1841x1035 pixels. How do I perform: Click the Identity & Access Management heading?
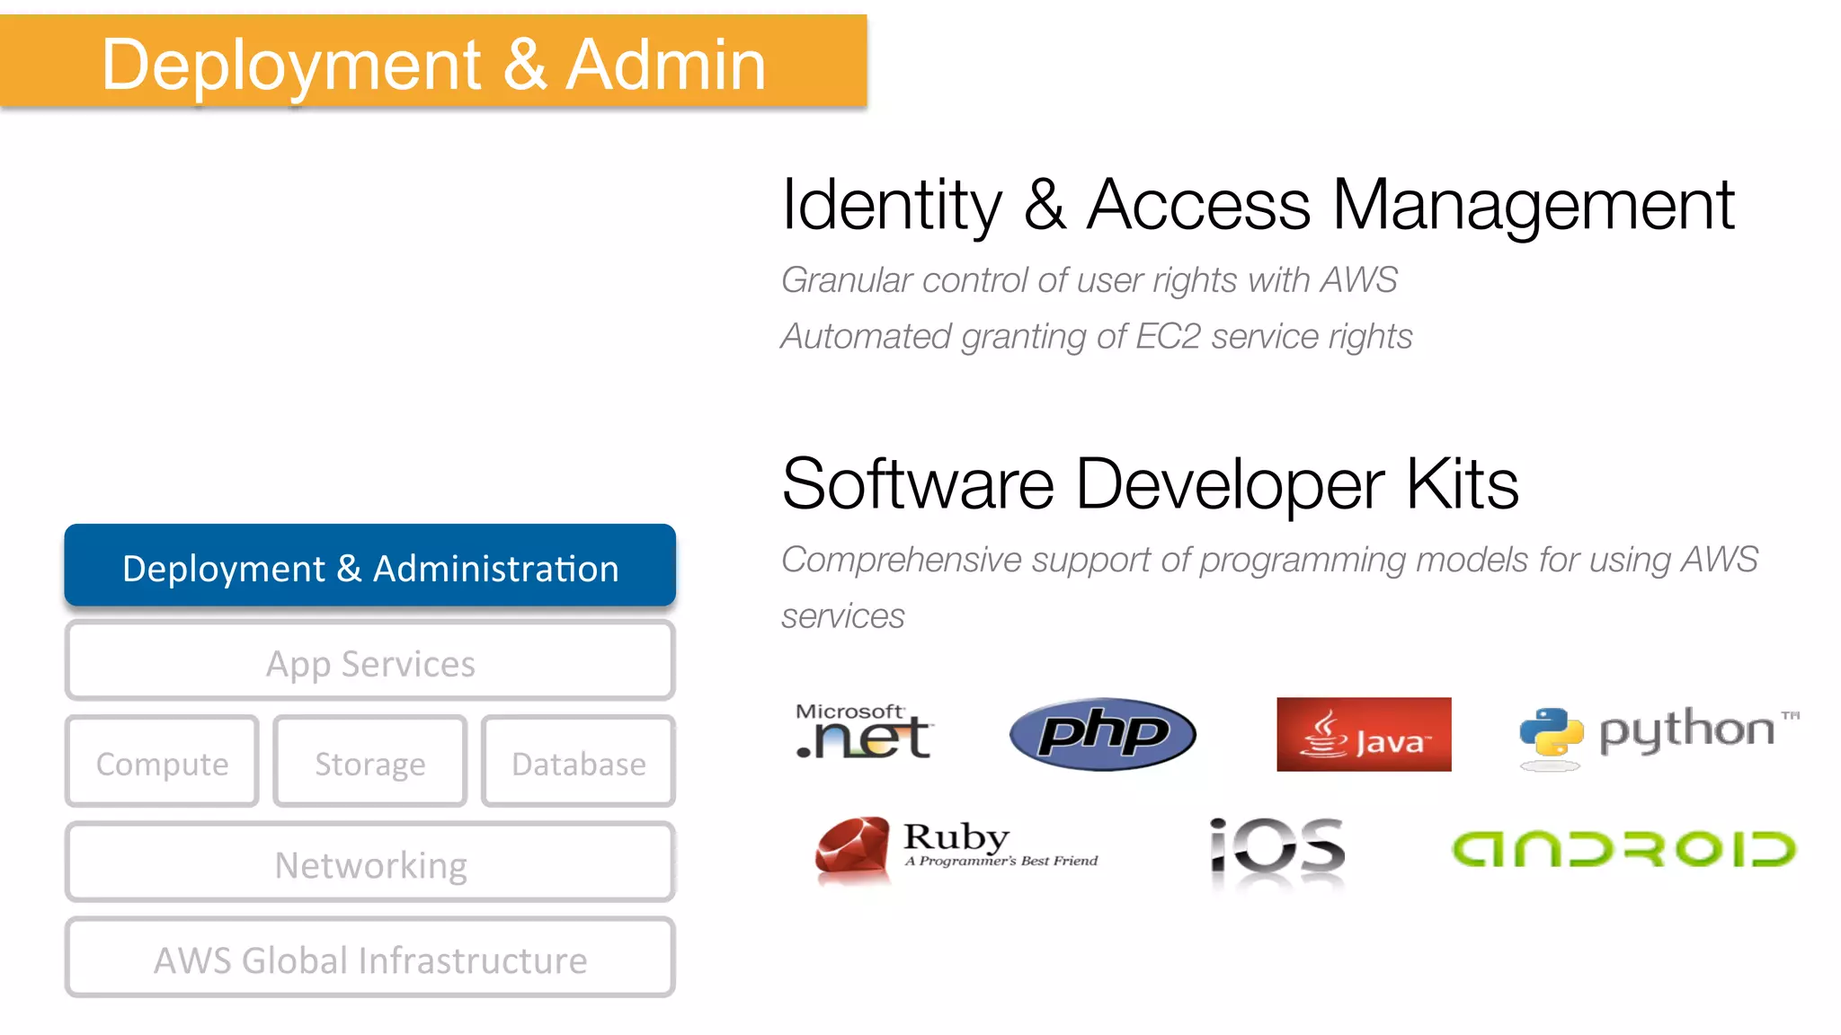coord(1258,206)
